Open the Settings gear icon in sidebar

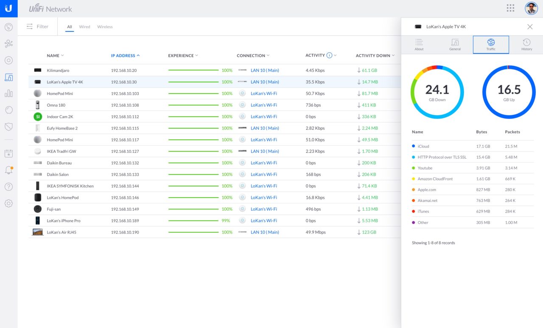click(x=8, y=203)
